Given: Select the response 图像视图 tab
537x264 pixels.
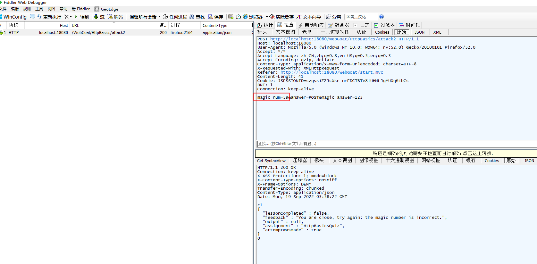Looking at the screenshot, I should (369, 161).
